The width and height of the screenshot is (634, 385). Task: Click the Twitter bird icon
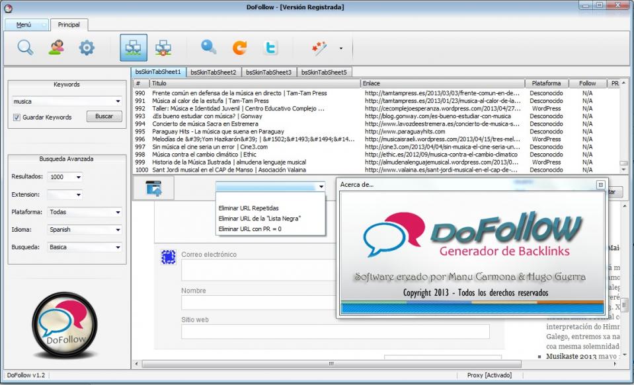[270, 48]
